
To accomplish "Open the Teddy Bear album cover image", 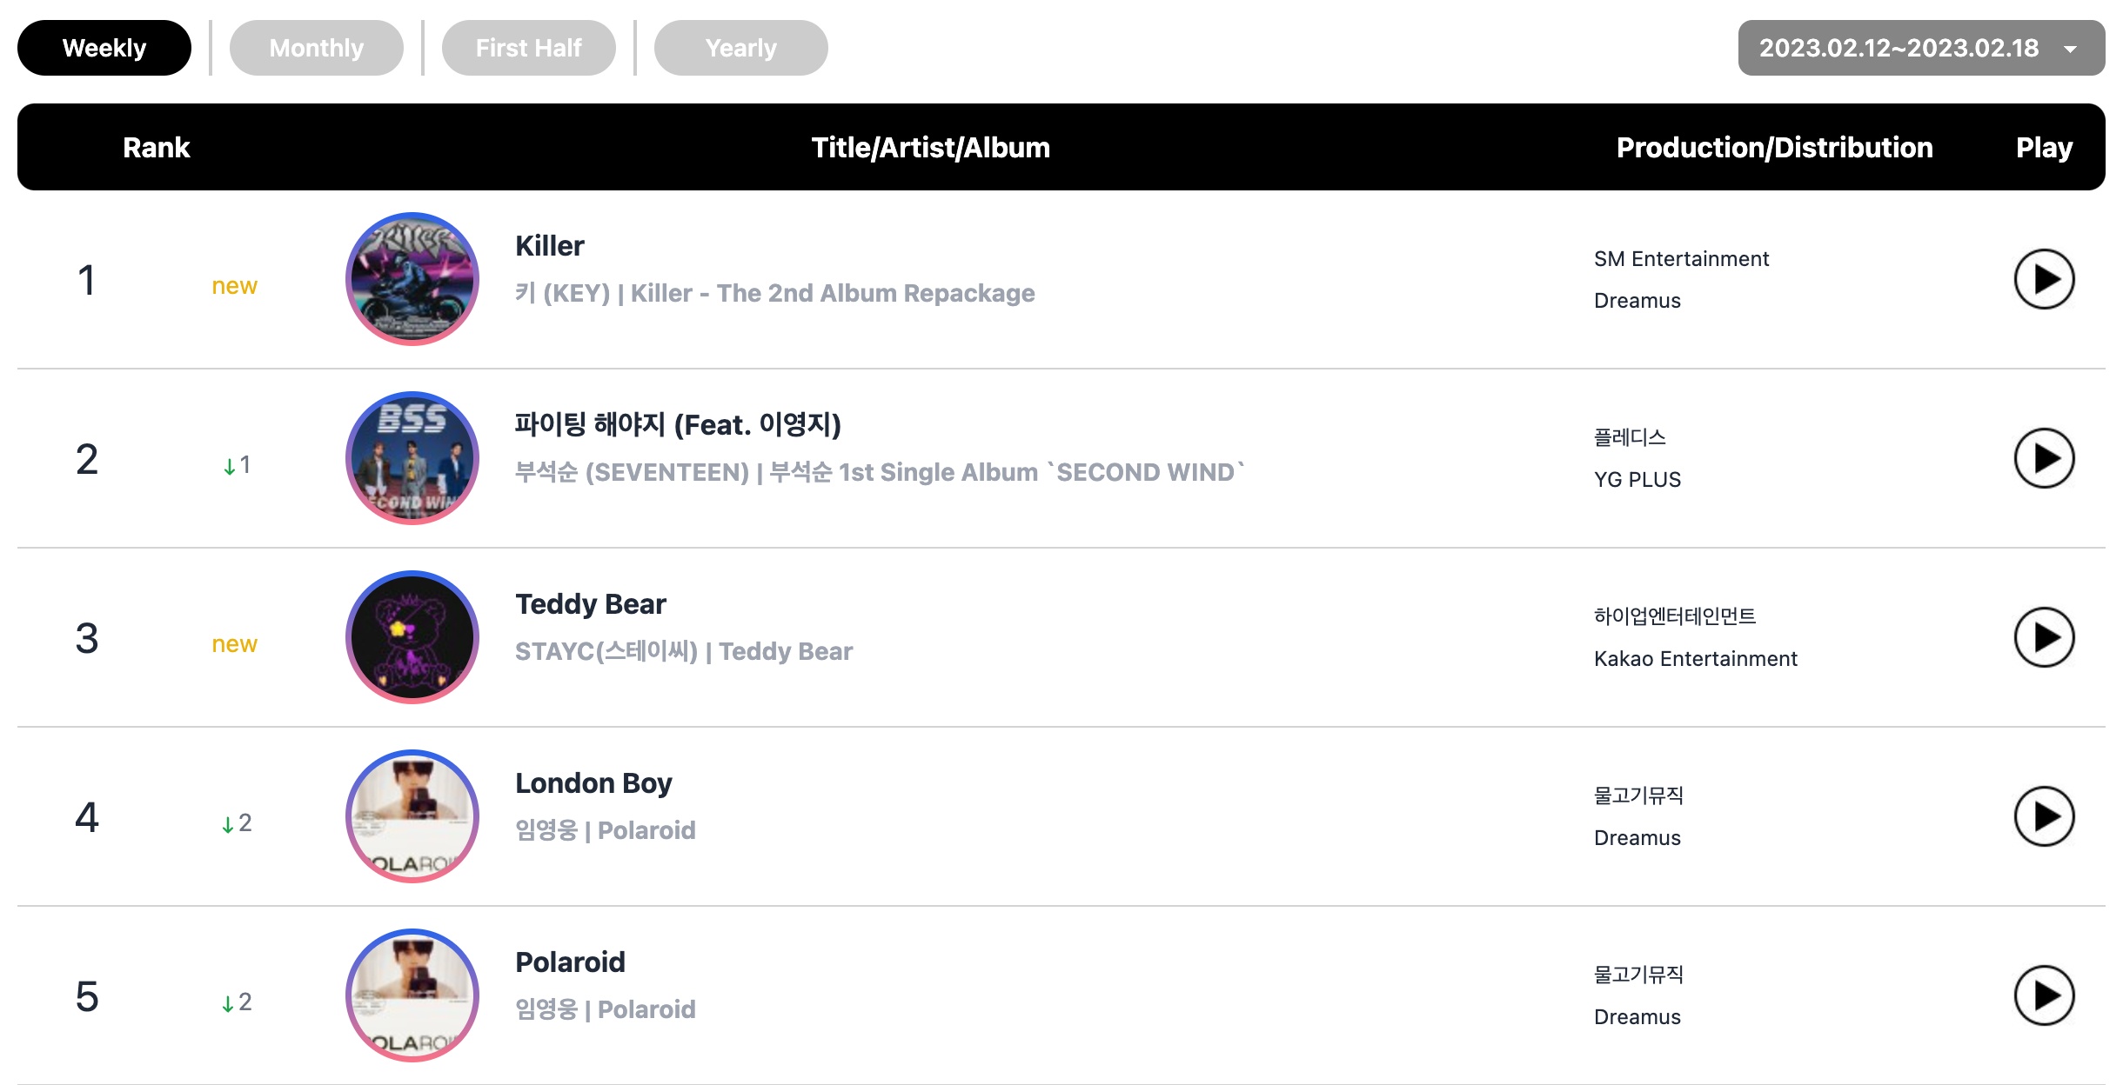I will pos(412,637).
